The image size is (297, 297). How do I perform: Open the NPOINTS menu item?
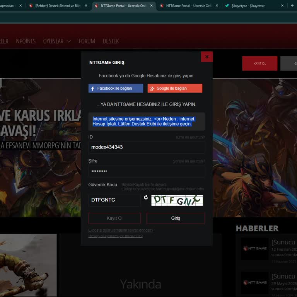[26, 41]
